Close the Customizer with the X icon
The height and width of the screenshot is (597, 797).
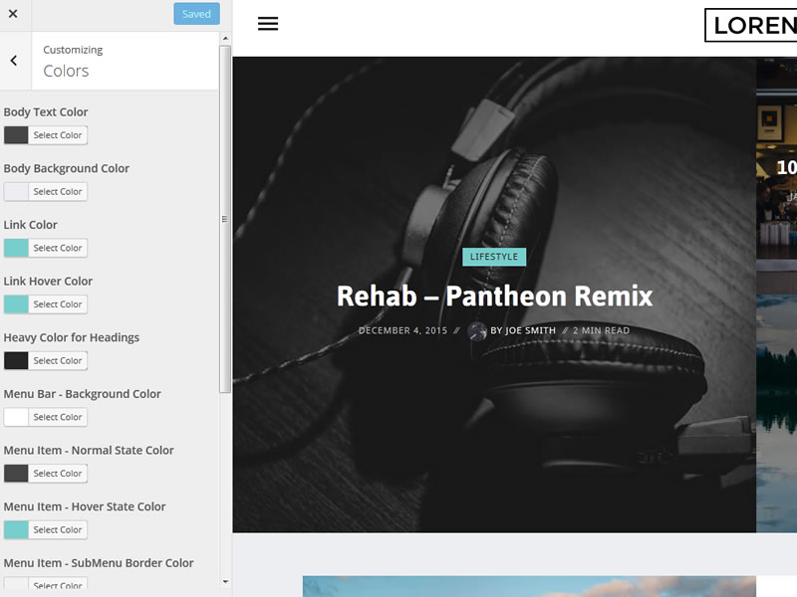tap(13, 14)
